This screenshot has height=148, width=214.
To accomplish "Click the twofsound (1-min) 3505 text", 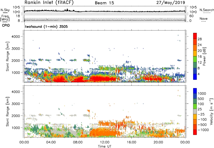I will tap(46, 26).
